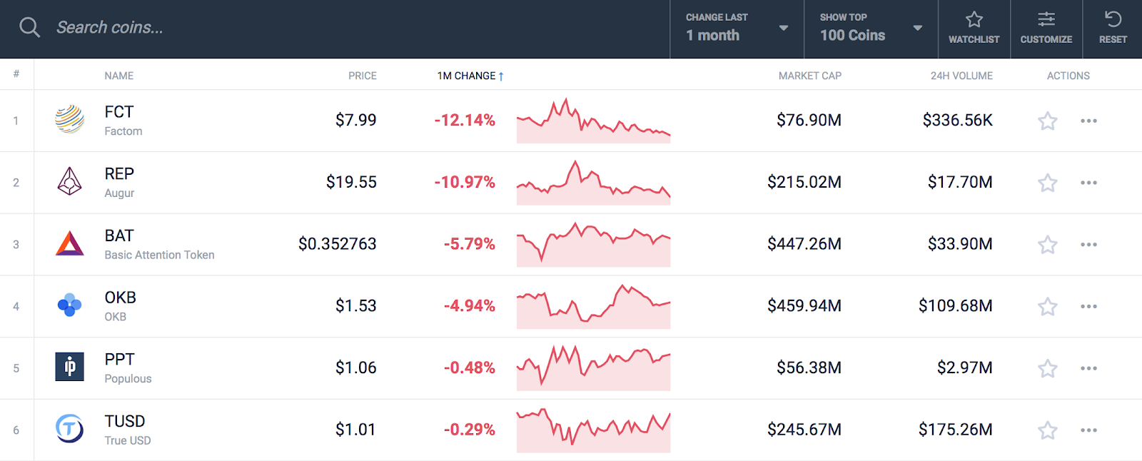The image size is (1142, 461).
Task: Open the OKB coin name link
Action: tap(120, 298)
